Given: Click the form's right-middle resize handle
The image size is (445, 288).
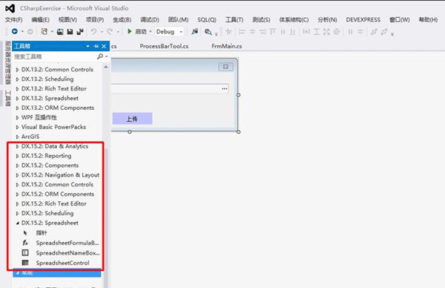Looking at the screenshot, I should [238, 95].
